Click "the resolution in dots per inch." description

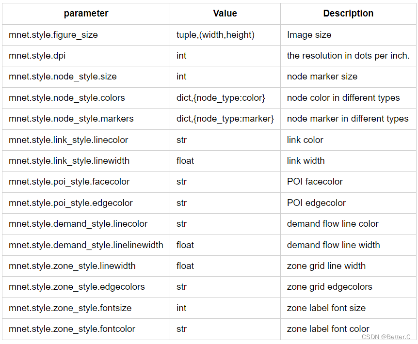[348, 56]
